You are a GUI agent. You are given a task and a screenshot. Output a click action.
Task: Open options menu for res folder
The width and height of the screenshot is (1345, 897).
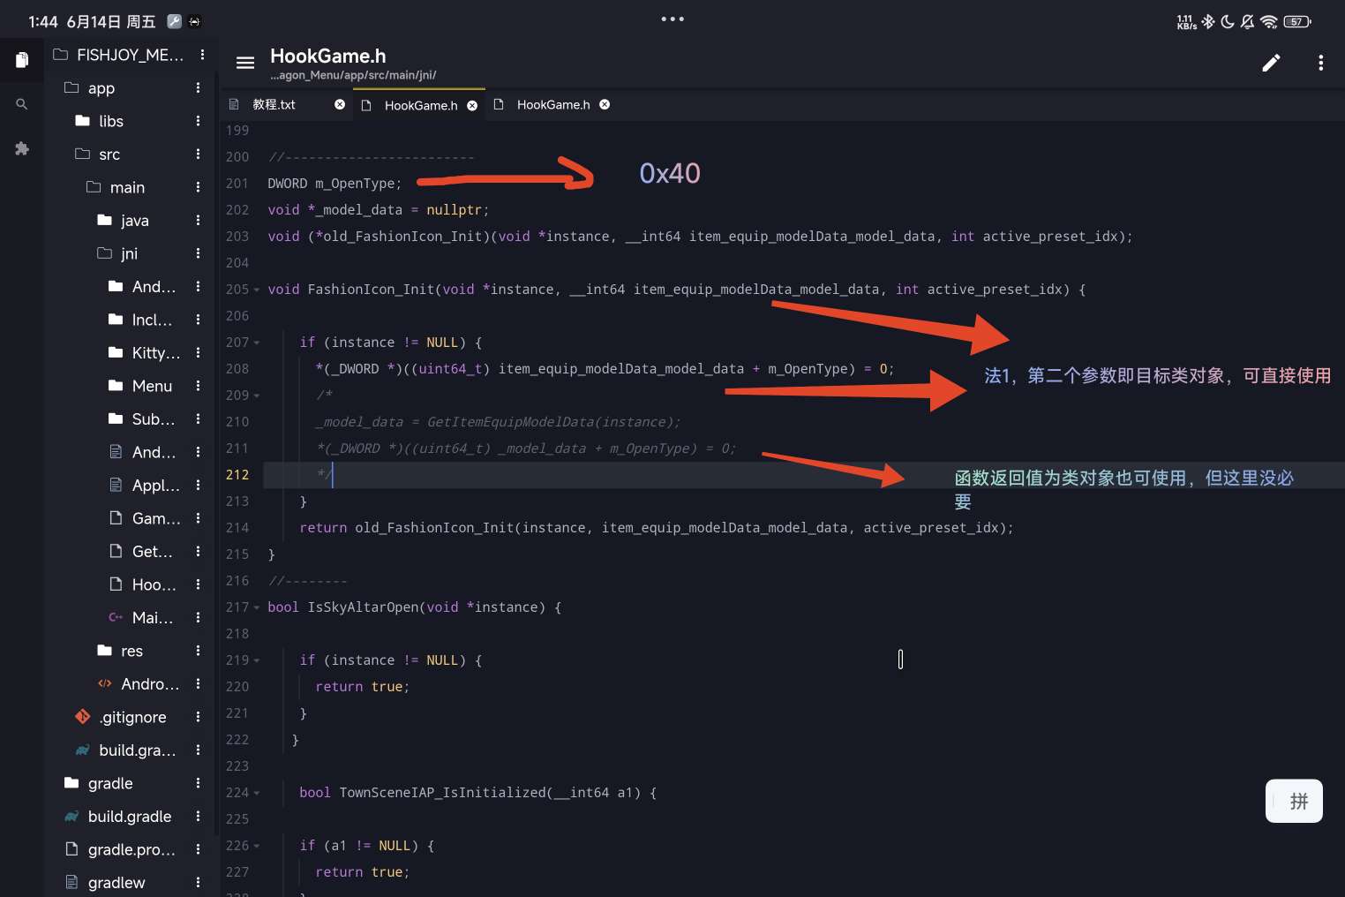tap(198, 651)
